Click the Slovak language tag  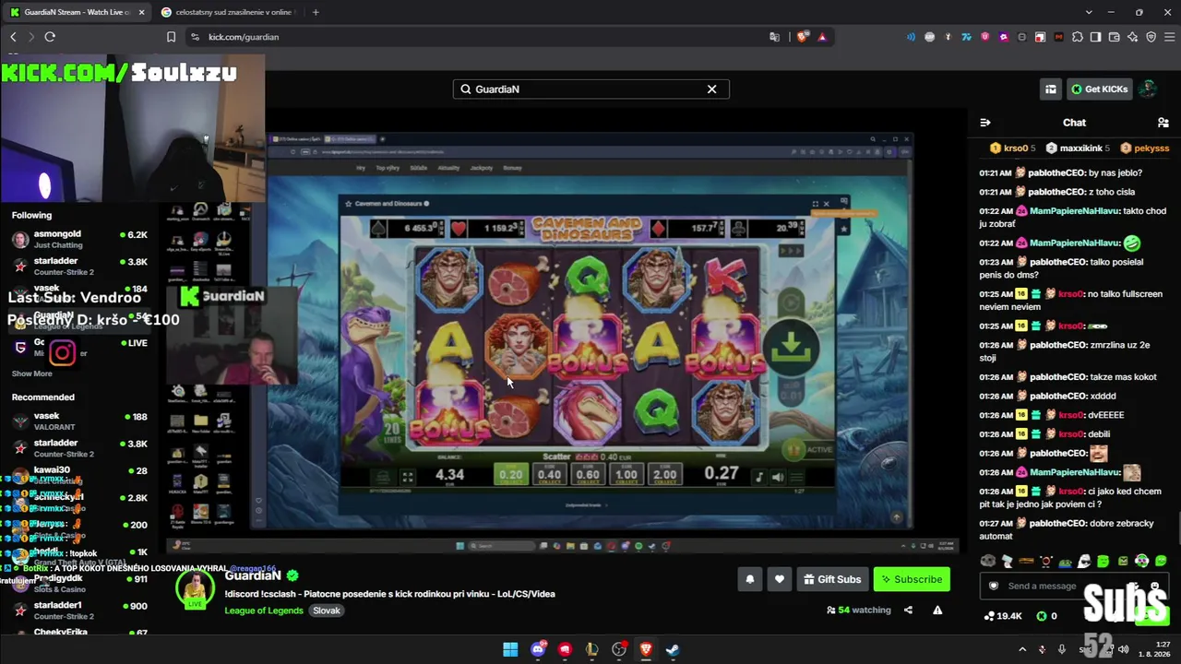[x=327, y=611]
